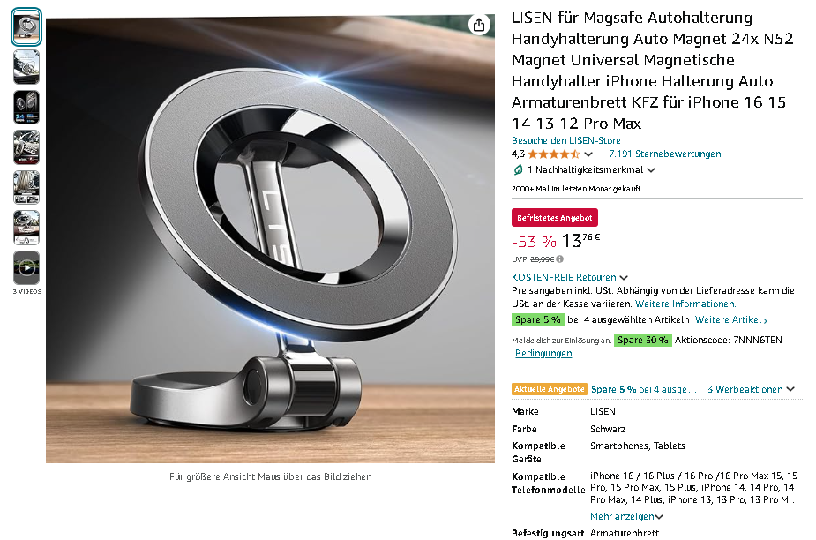Image resolution: width=816 pixels, height=540 pixels.
Task: Select the fifth product image thumbnail
Action: click(26, 187)
